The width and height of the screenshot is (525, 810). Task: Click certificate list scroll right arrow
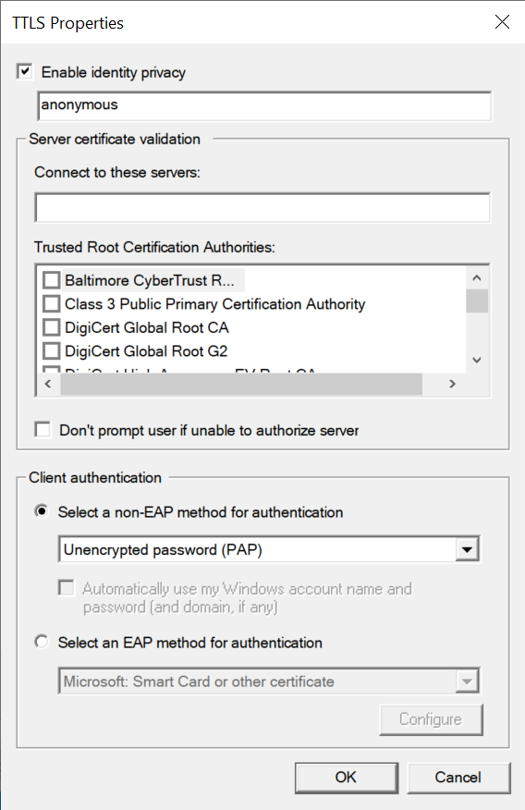[452, 384]
